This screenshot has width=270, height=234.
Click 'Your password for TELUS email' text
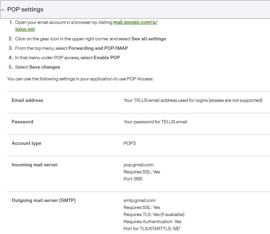coord(155,122)
